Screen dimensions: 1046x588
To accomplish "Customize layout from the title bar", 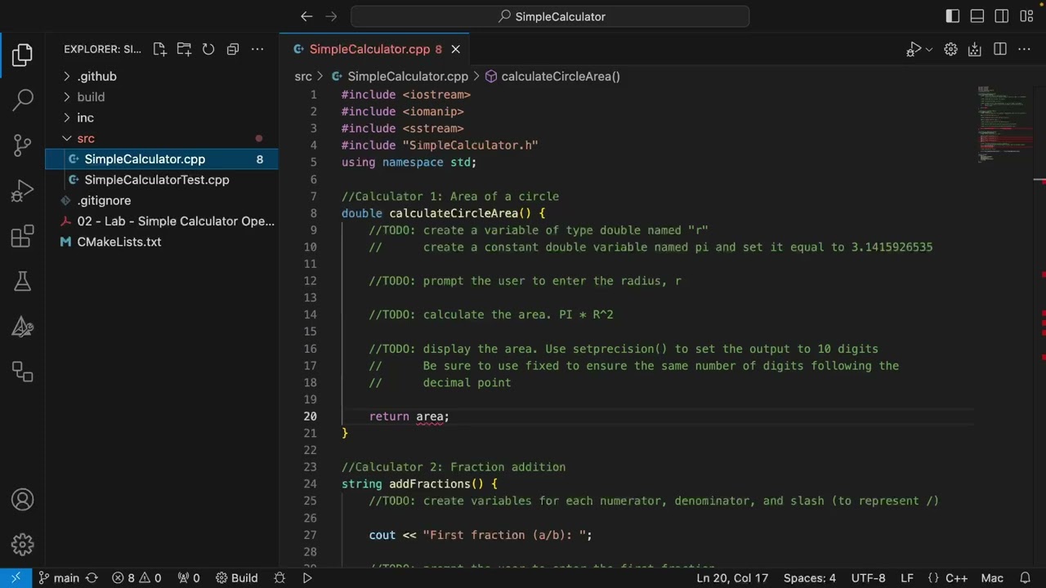I will pos(1026,16).
